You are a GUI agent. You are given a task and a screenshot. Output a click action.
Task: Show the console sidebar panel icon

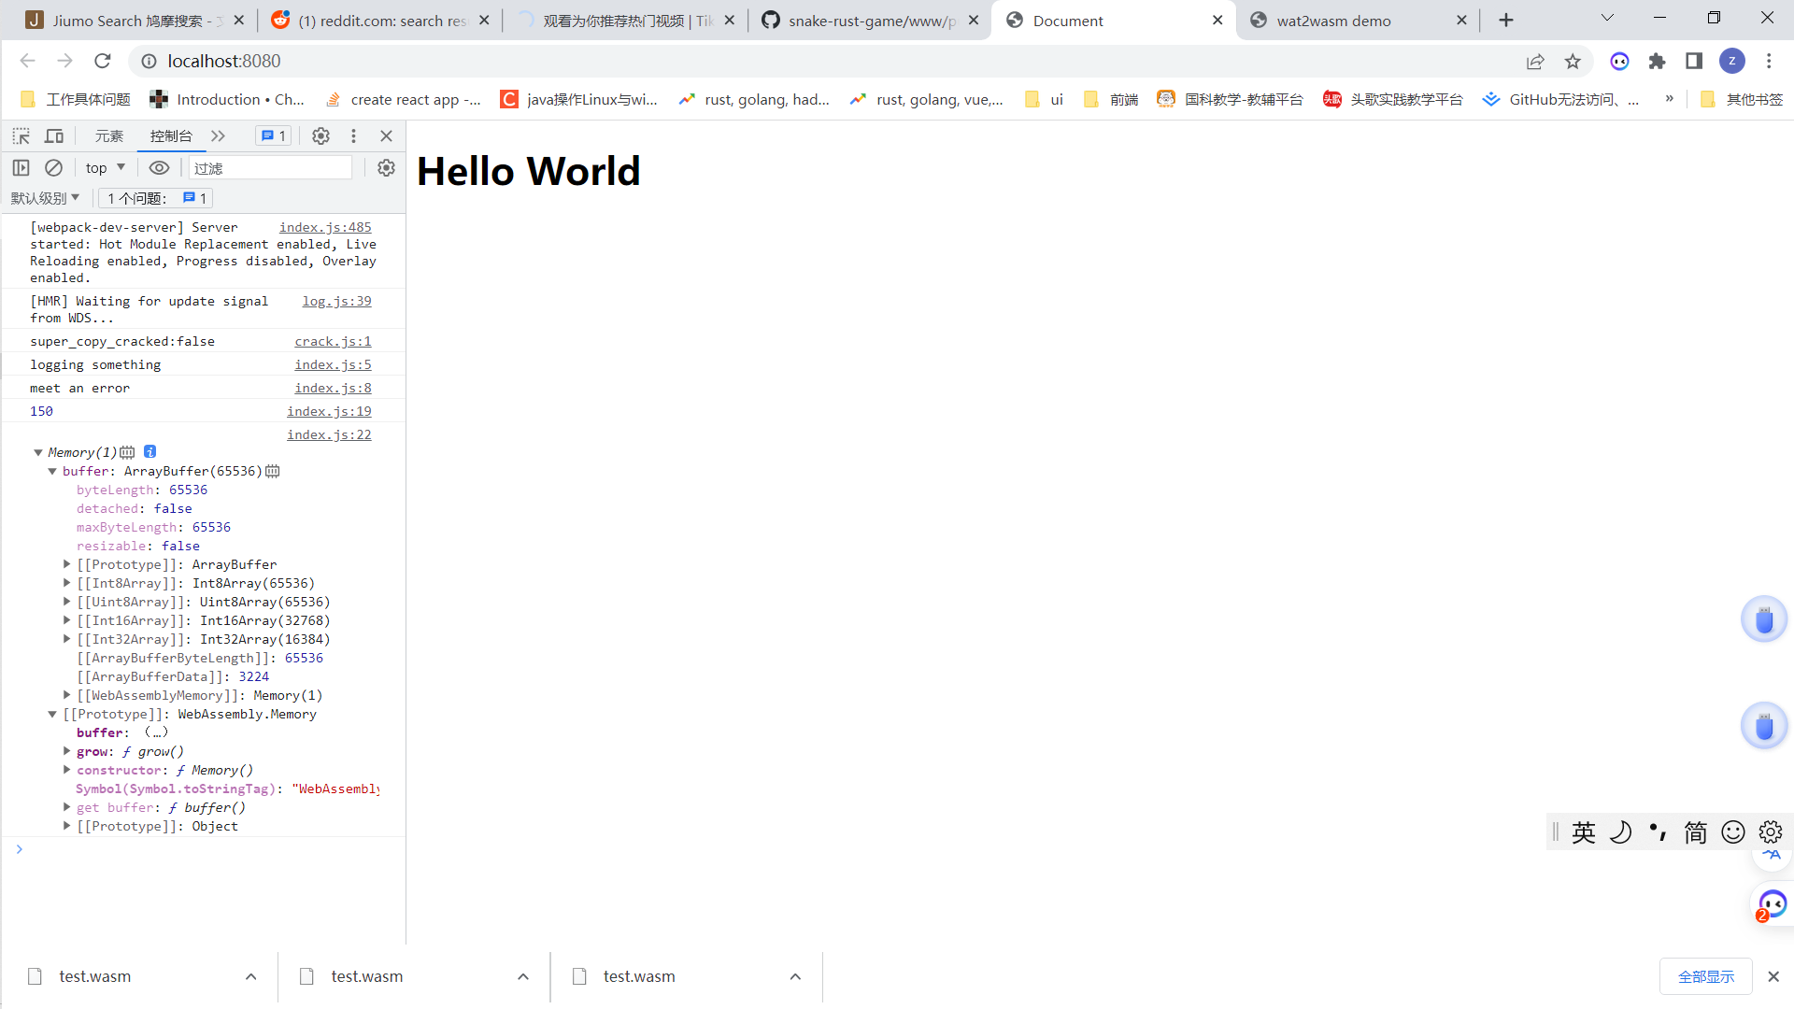click(21, 168)
